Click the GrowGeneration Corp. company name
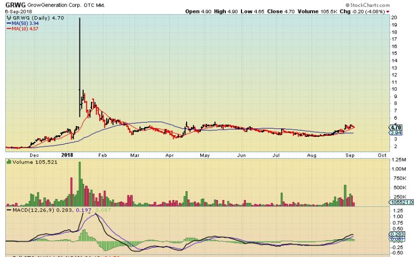The image size is (414, 257). pyautogui.click(x=55, y=5)
